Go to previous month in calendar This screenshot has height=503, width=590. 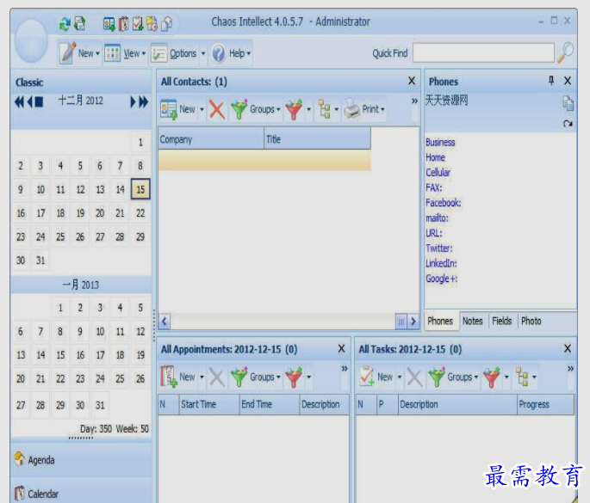[30, 101]
